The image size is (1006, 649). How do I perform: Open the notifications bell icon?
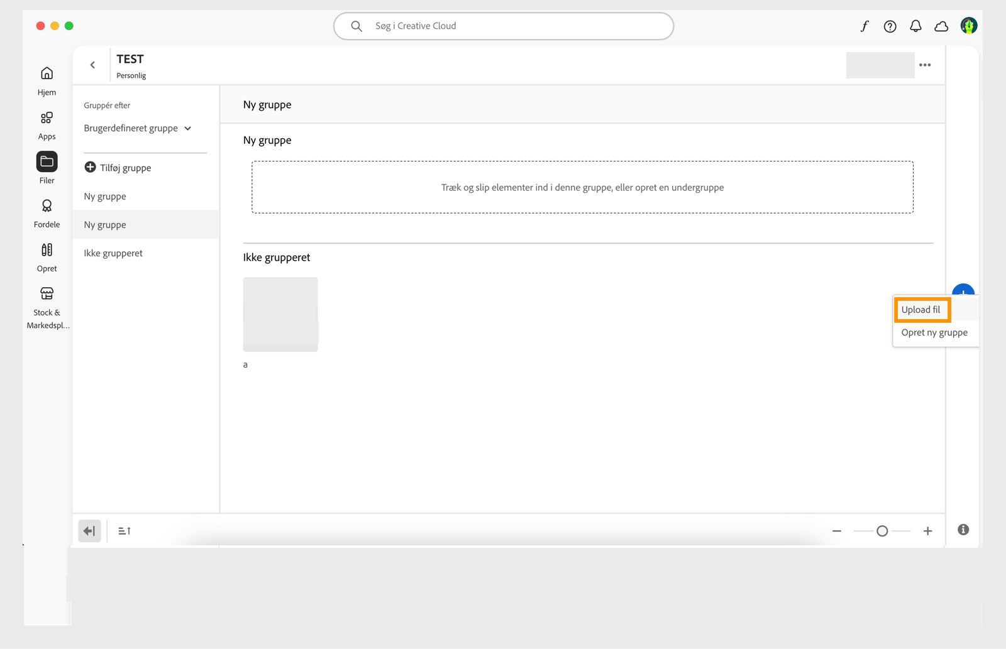click(915, 26)
